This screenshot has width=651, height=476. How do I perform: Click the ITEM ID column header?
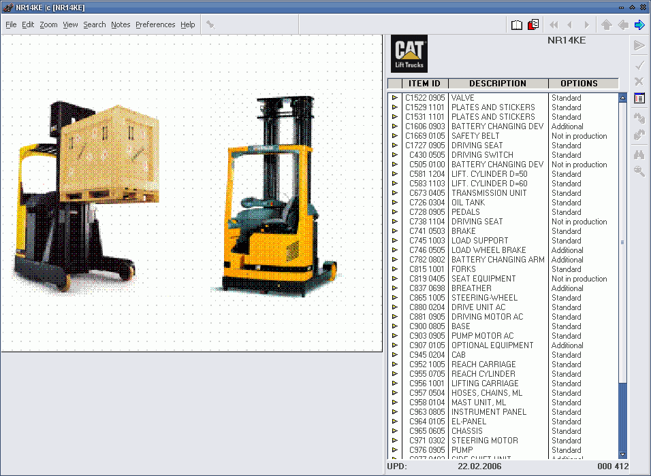point(427,83)
